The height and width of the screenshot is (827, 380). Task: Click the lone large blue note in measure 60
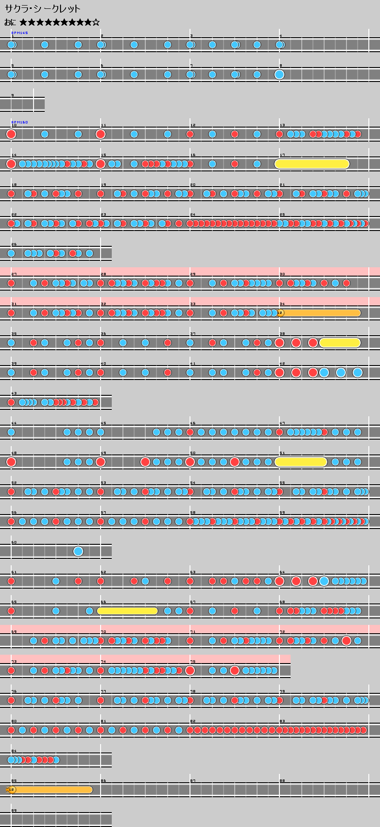coord(78,551)
